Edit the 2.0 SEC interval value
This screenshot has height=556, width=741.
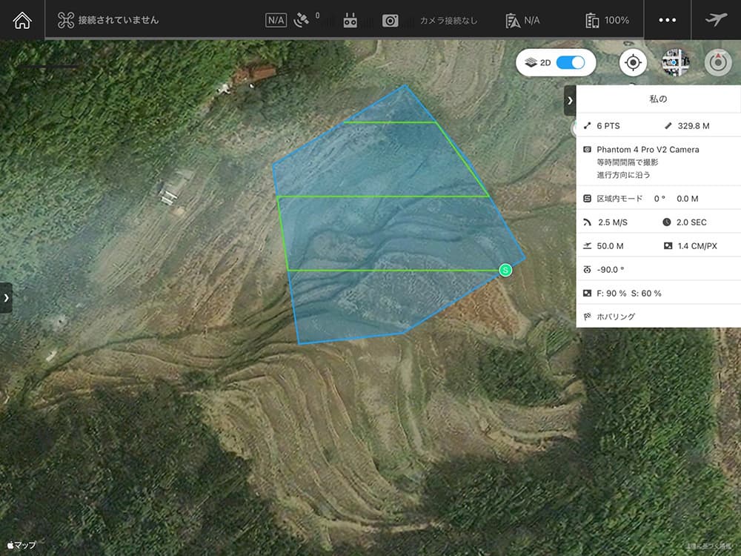[x=691, y=222]
